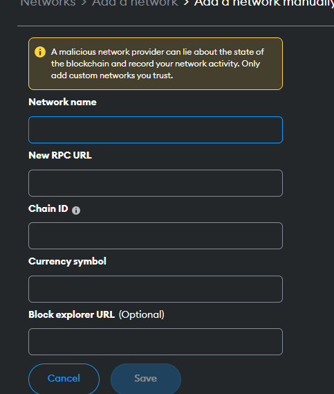Go back to Networks breadcrumb

coord(48,3)
